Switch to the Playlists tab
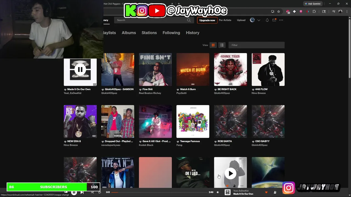Image resolution: width=351 pixels, height=197 pixels. coord(109,33)
